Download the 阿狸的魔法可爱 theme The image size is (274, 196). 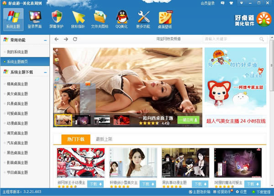point(253,184)
